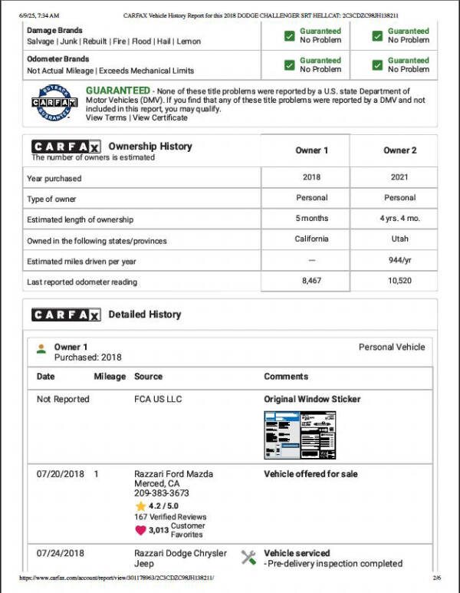
Task: Click the Comments column header
Action: coord(286,377)
